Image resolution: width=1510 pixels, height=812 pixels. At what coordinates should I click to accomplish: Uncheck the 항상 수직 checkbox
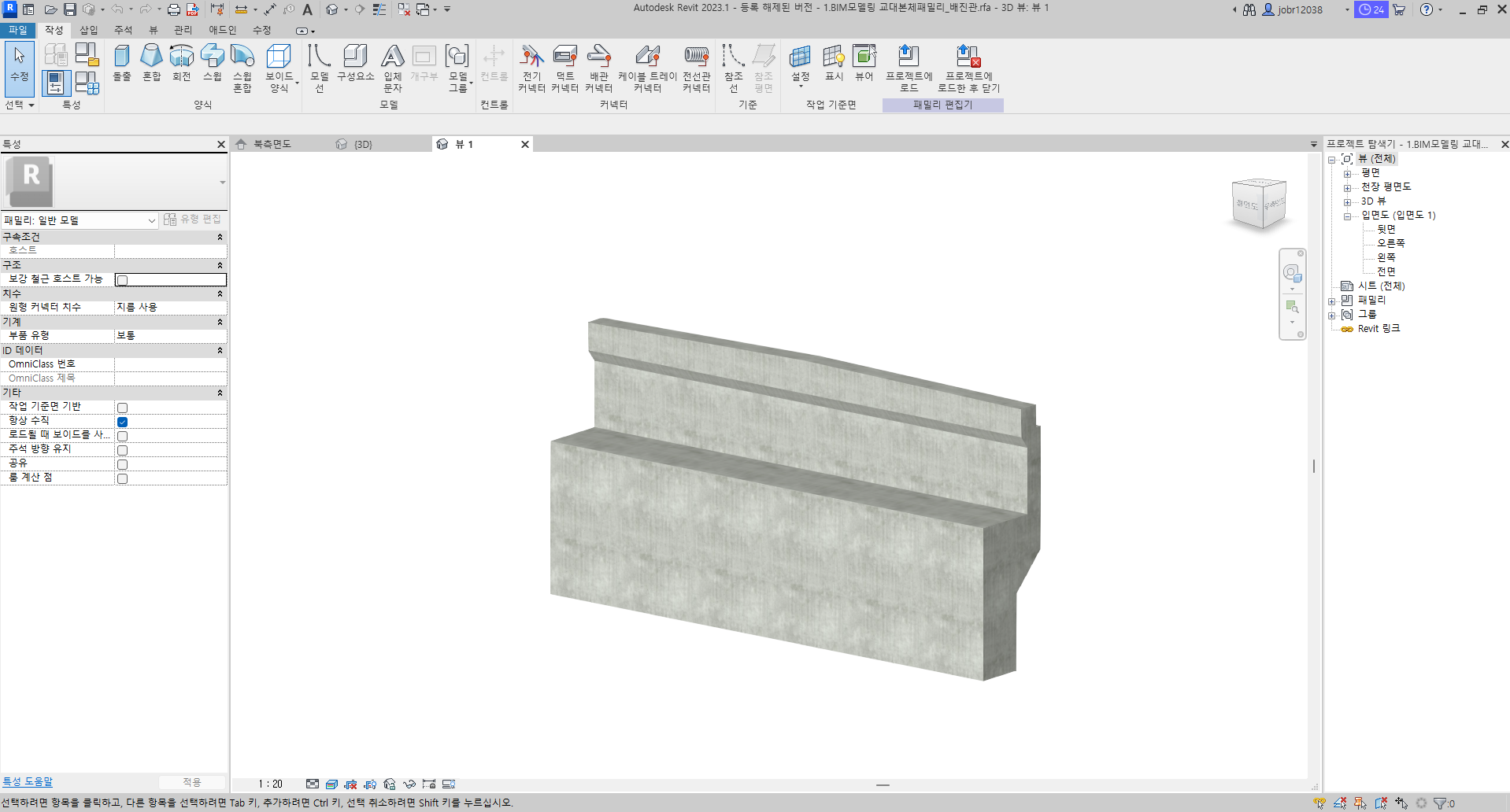122,423
